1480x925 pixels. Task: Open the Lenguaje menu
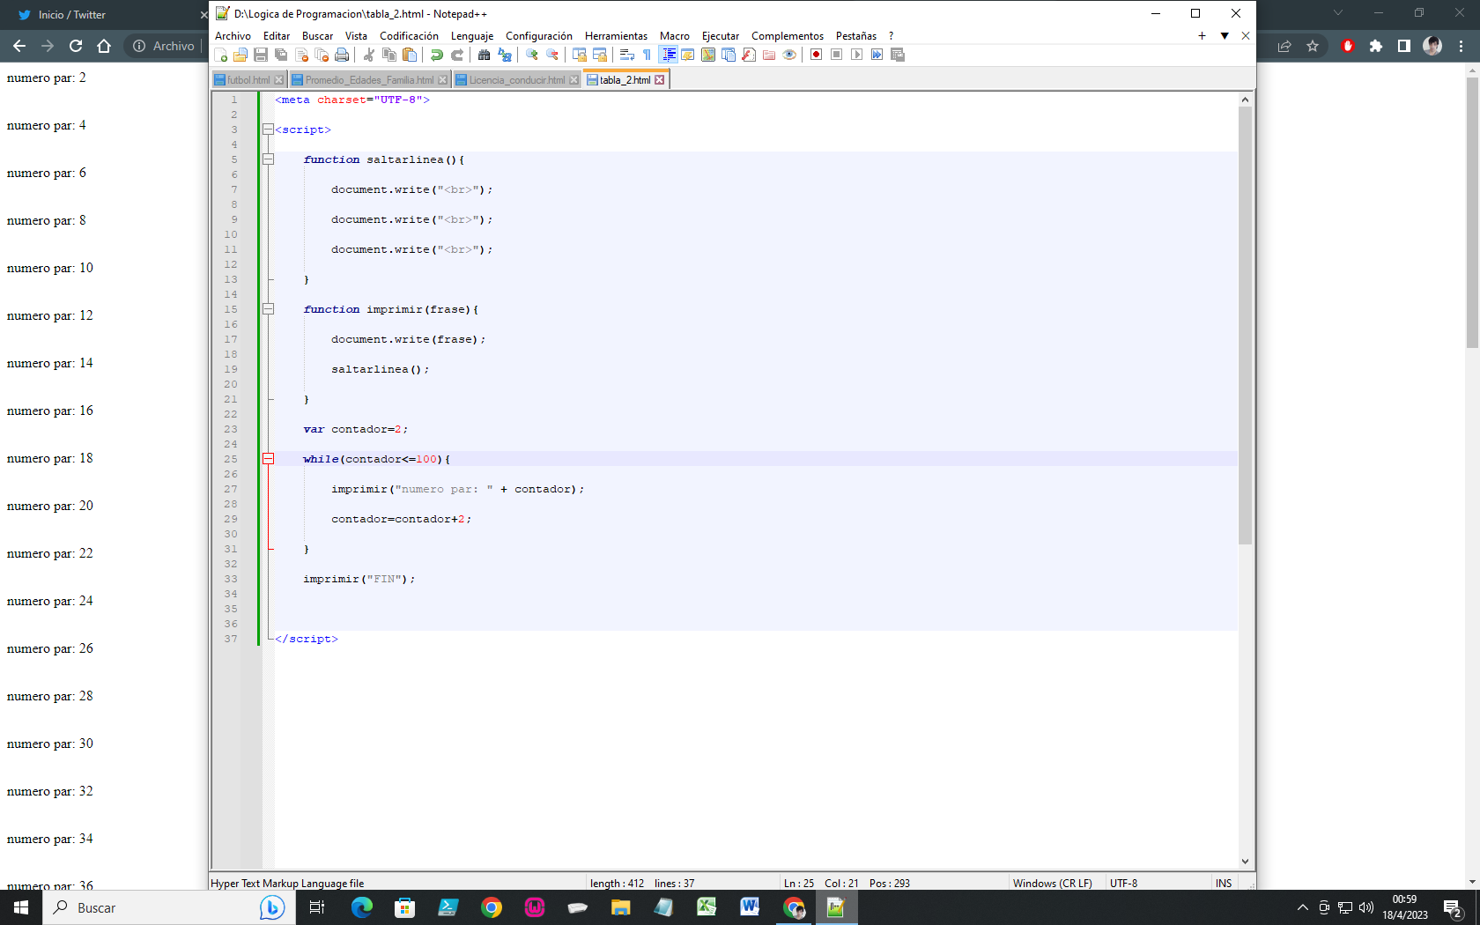click(x=472, y=36)
